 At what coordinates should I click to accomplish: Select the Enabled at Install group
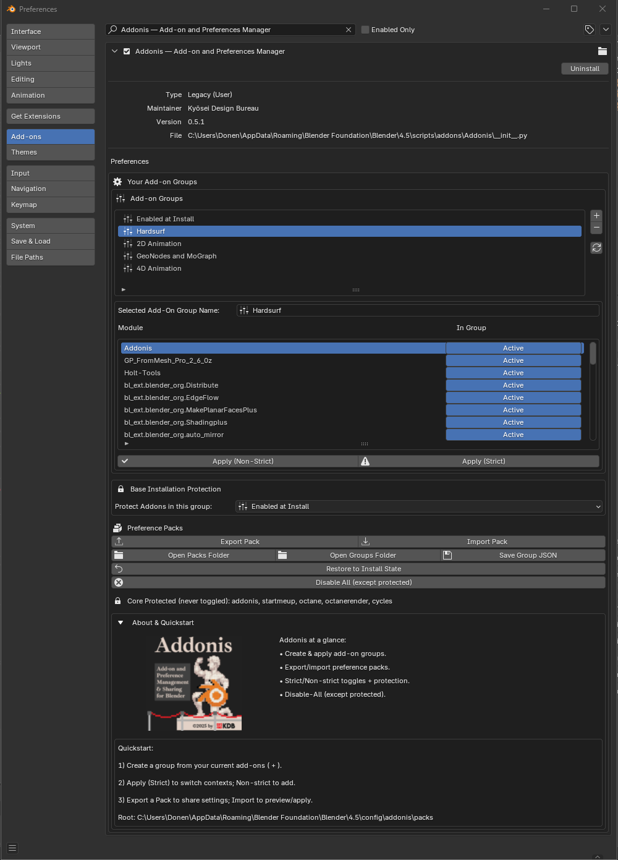point(350,219)
